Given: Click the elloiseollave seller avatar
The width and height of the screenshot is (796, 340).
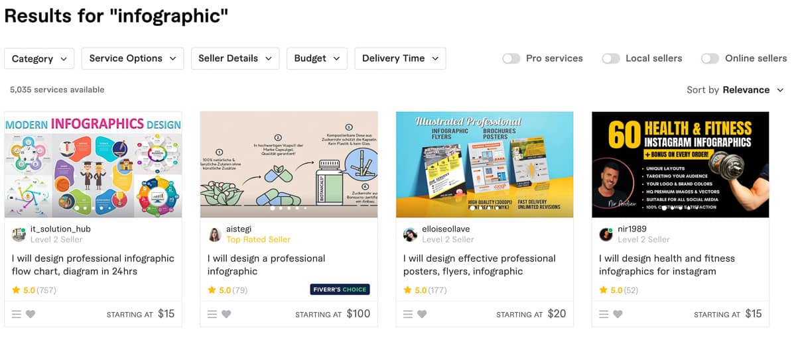Looking at the screenshot, I should click(410, 234).
